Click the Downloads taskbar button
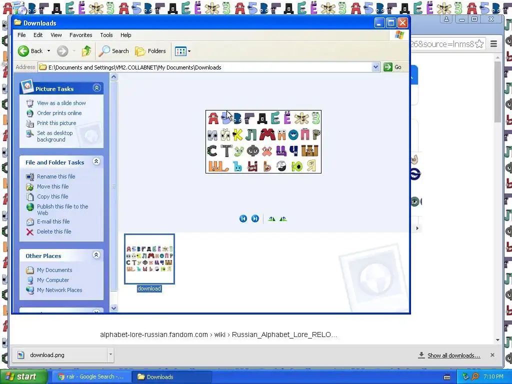Screen dimensions: 512x384 172,377
